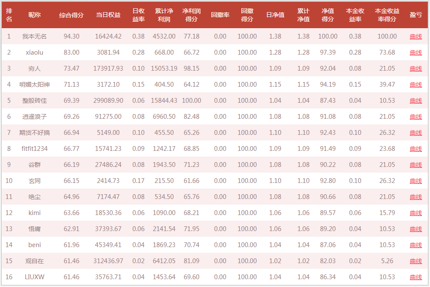Screen dimensions: 430x287
Task: Click the 本金收益率得分 value 73.68
Action: coord(387,52)
